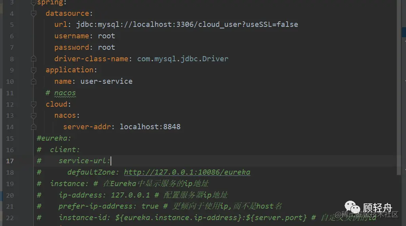
Task: Click the 'application:' key
Action: tap(71, 70)
